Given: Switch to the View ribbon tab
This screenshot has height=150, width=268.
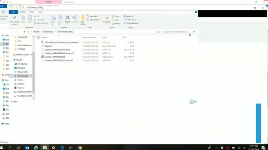Looking at the screenshot, I should click(41, 12).
